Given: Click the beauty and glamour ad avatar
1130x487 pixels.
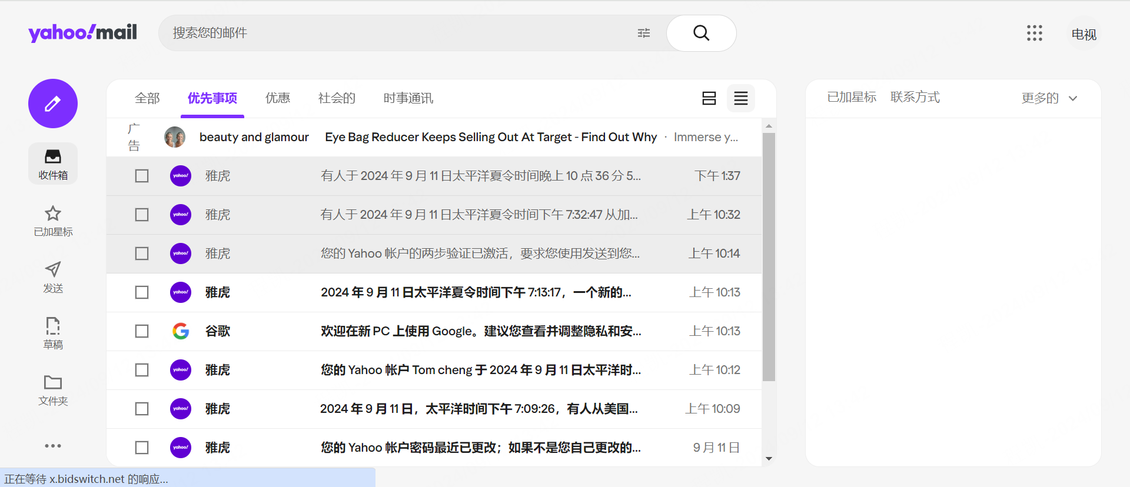Looking at the screenshot, I should point(175,137).
